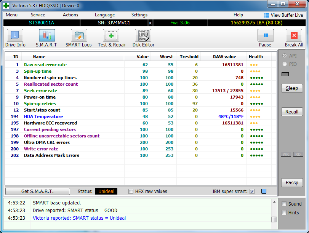Click the 48°C/118°F raw value
Image resolution: width=309 pixels, height=233 pixels.
click(x=231, y=116)
